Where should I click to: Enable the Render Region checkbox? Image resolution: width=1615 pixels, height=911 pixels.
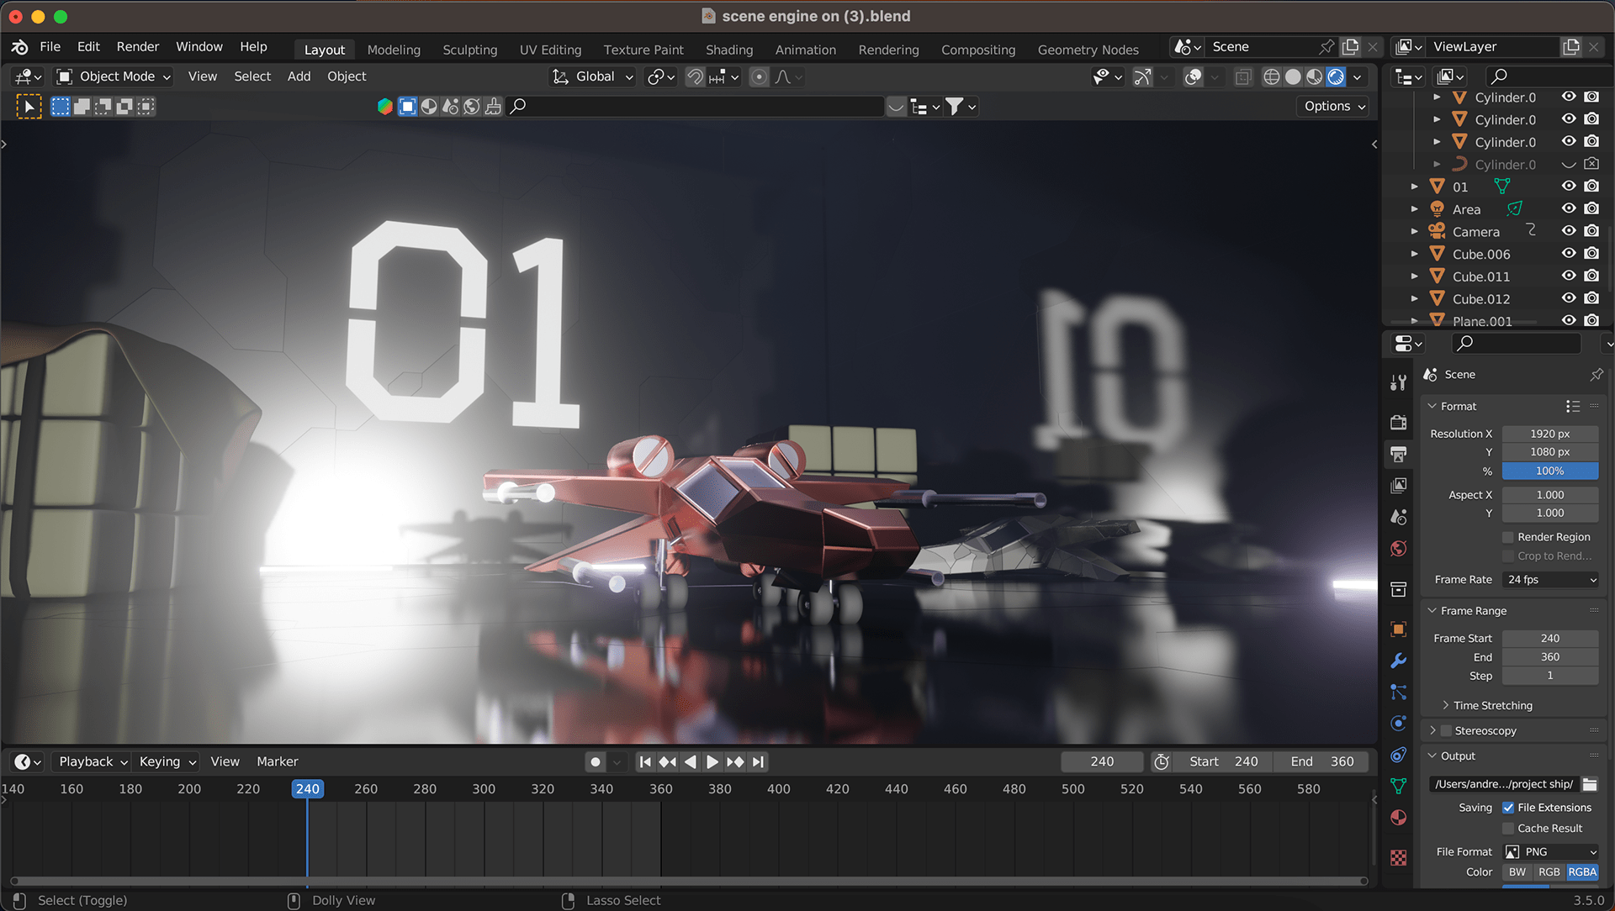(1508, 537)
